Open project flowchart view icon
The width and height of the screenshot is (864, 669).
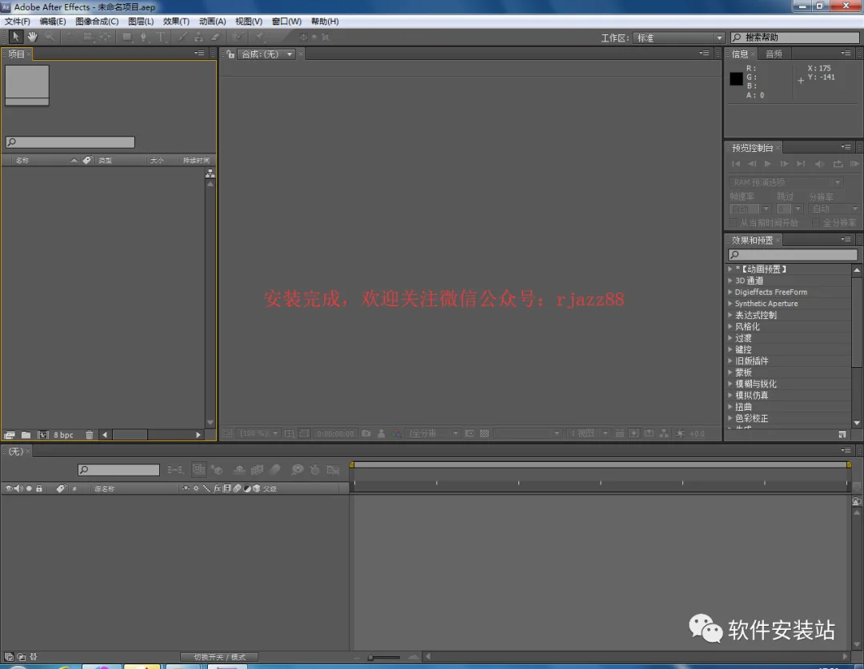click(x=210, y=173)
